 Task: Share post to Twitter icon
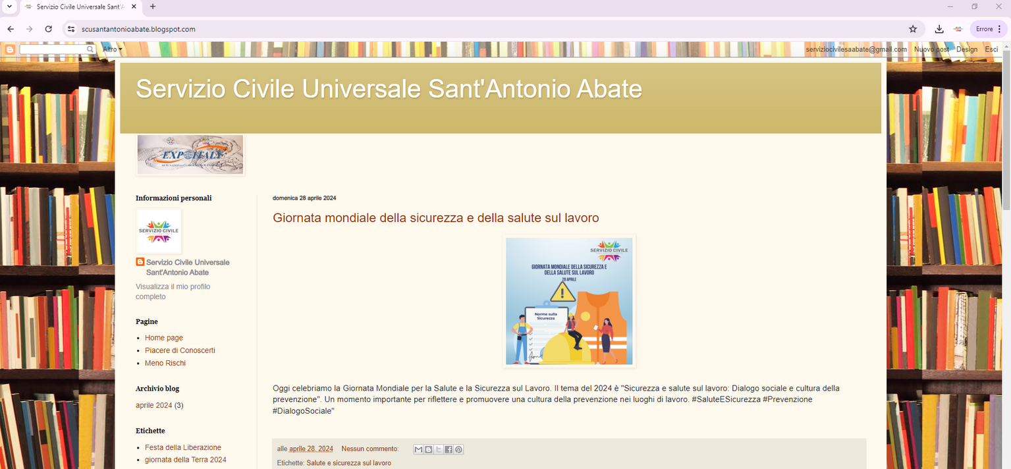coord(439,449)
